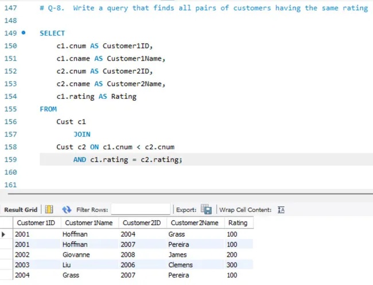Click line number 149 in gutter
This screenshot has width=373, height=285.
click(x=10, y=33)
